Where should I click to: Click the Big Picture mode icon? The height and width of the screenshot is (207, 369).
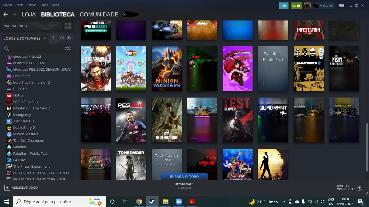[341, 5]
